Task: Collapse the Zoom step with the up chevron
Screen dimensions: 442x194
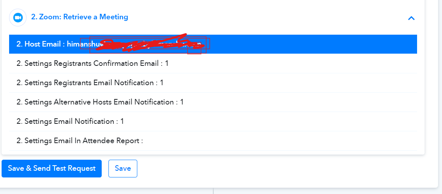Action: pos(411,18)
